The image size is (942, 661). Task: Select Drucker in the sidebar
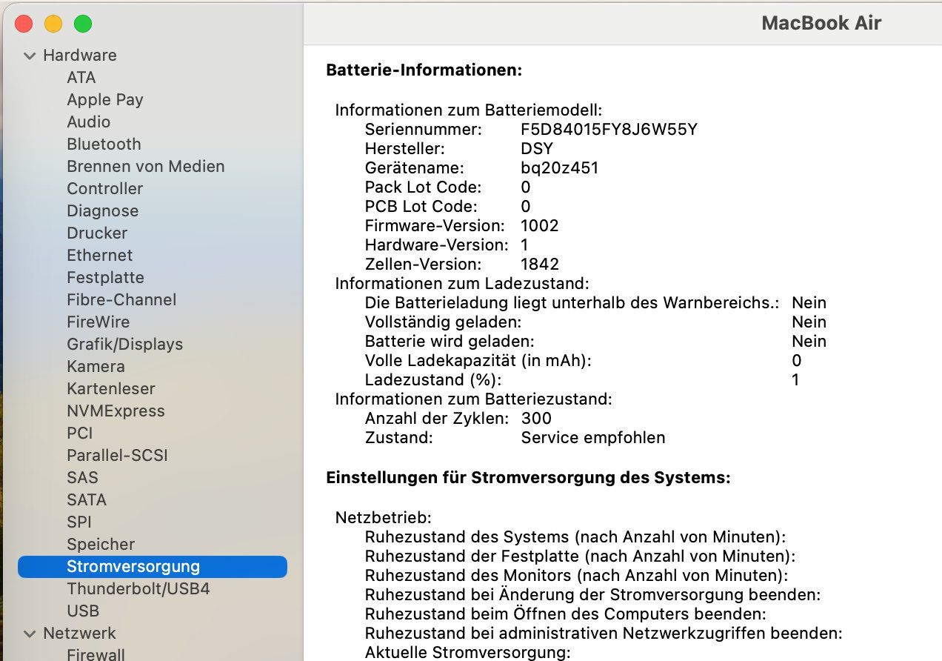tap(97, 233)
